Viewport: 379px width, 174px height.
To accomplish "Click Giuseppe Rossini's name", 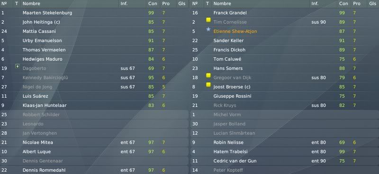I will pyautogui.click(x=233, y=96).
